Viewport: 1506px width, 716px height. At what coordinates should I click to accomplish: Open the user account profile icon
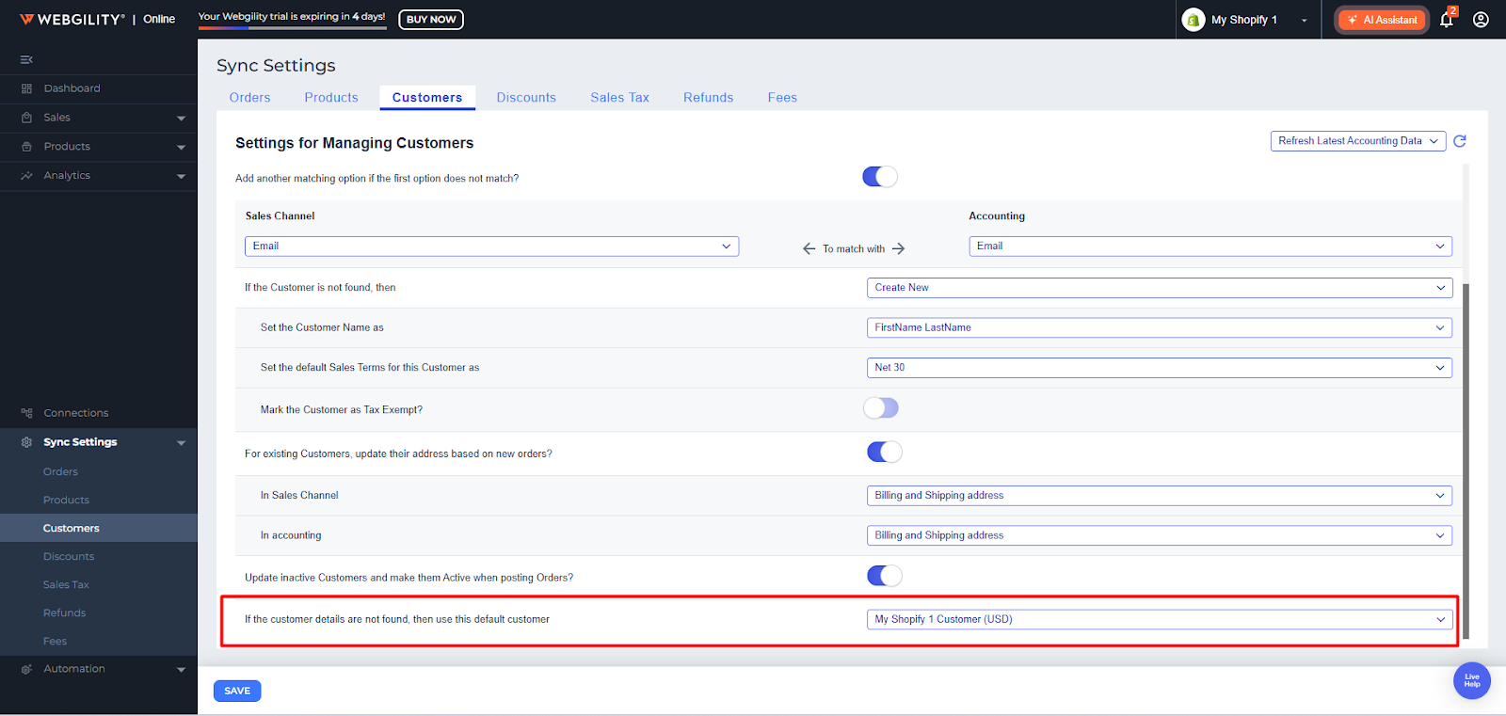click(1481, 19)
